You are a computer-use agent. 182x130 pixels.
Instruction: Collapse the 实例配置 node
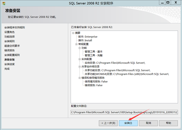(80, 59)
